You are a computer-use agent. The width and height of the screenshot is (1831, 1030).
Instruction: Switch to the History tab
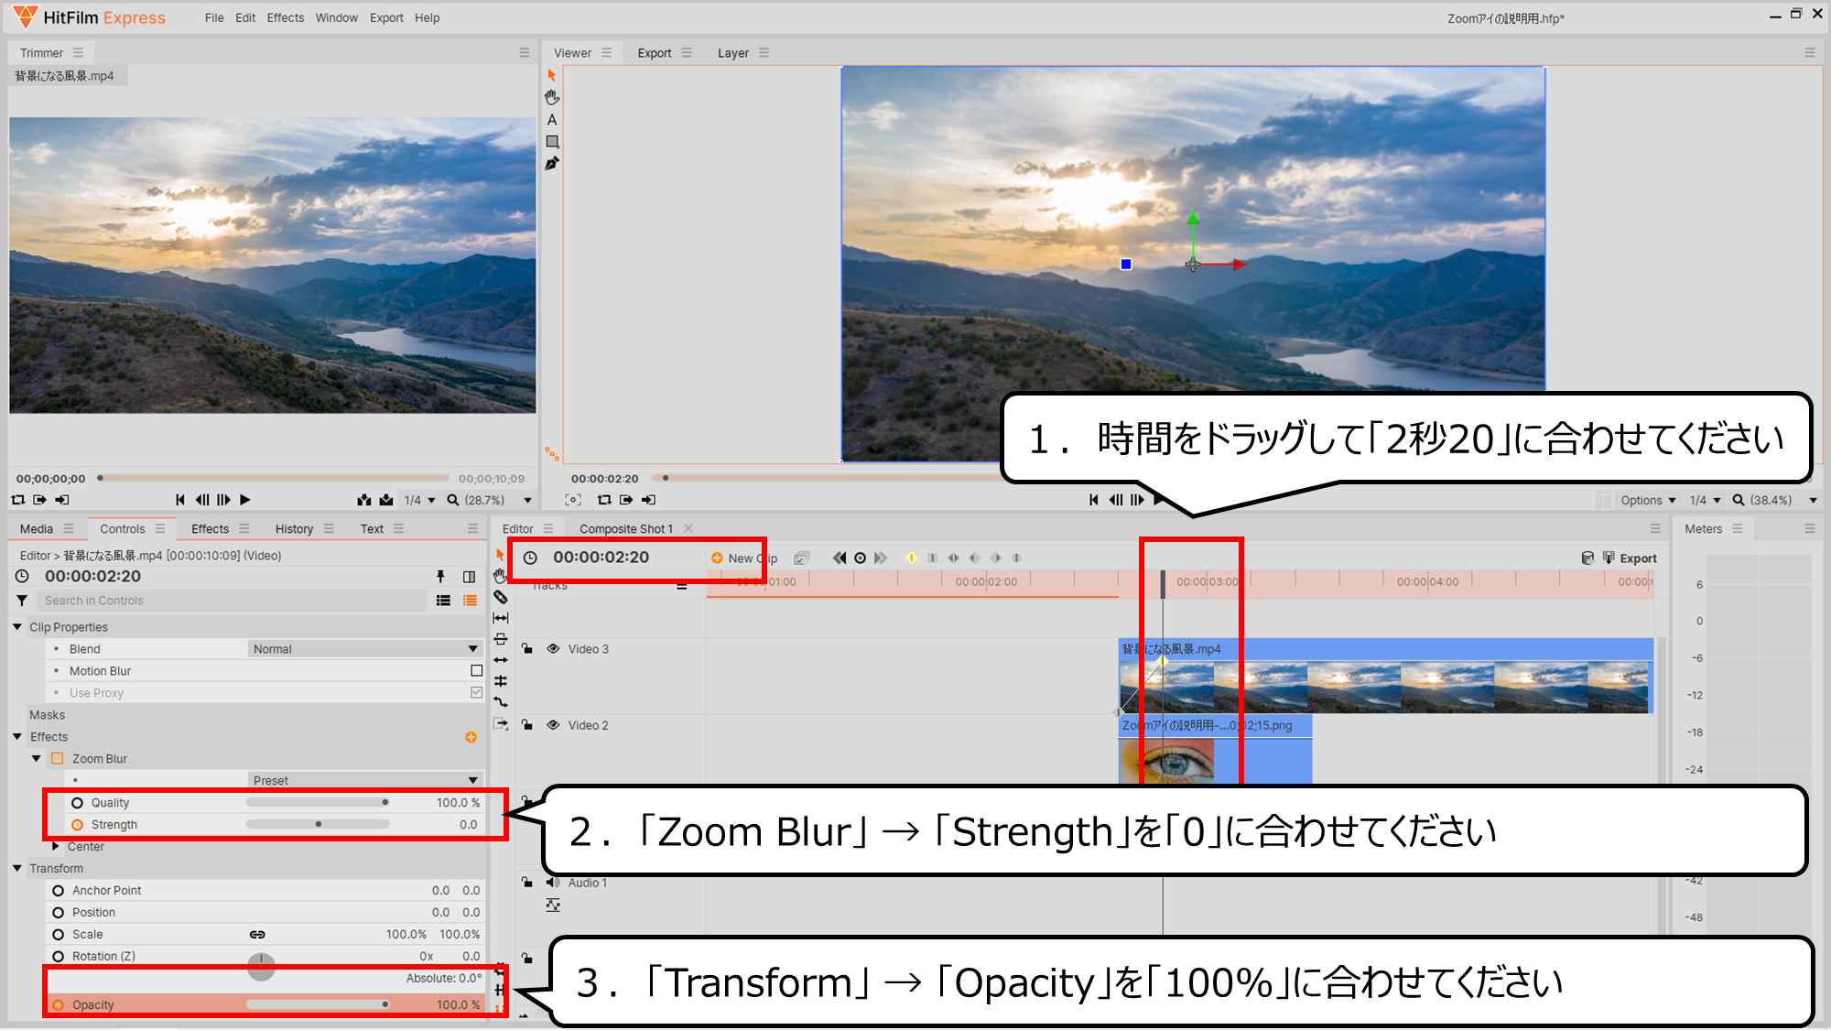click(294, 529)
